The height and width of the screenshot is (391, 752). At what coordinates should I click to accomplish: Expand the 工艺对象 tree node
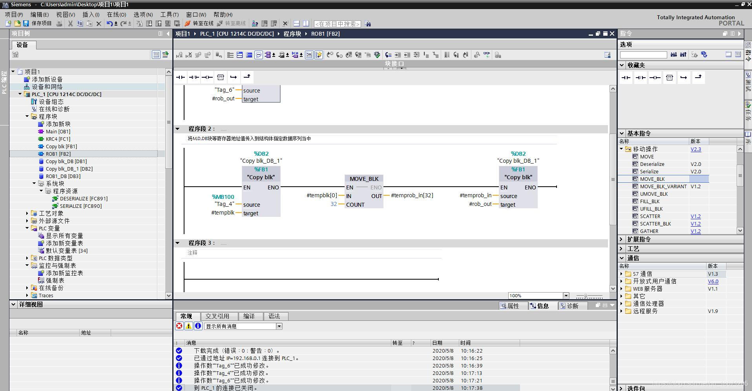pos(27,213)
